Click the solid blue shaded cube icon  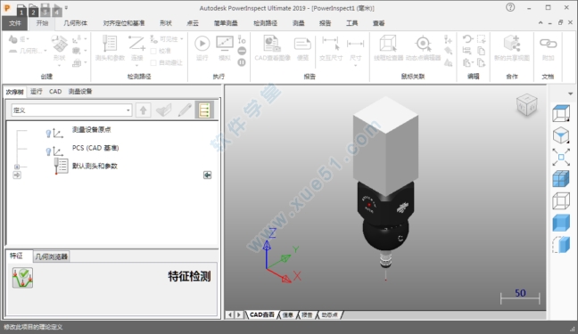tap(561, 224)
